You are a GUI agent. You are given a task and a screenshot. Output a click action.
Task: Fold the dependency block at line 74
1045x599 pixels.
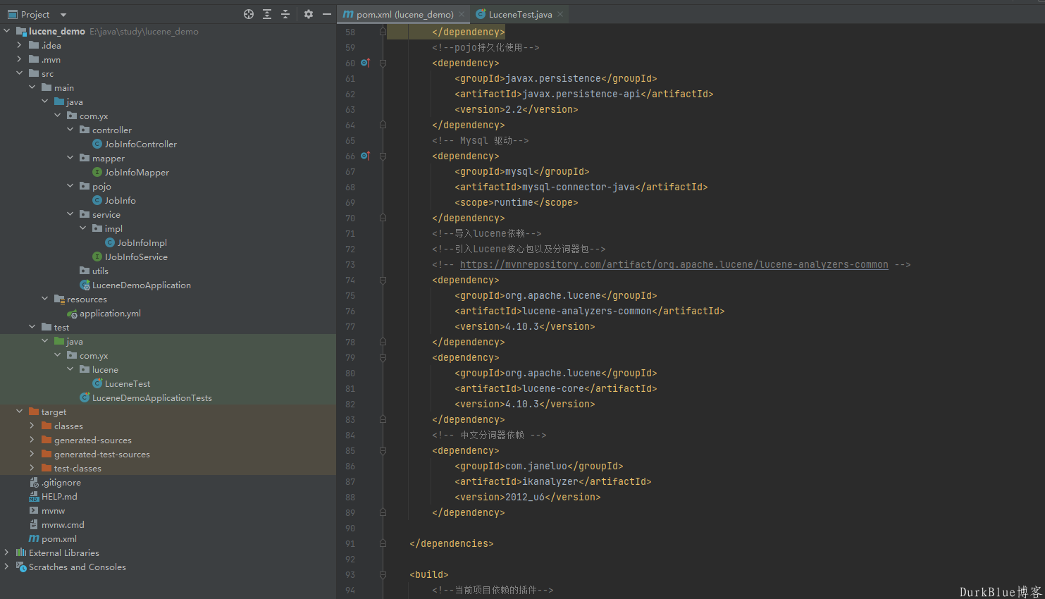383,280
